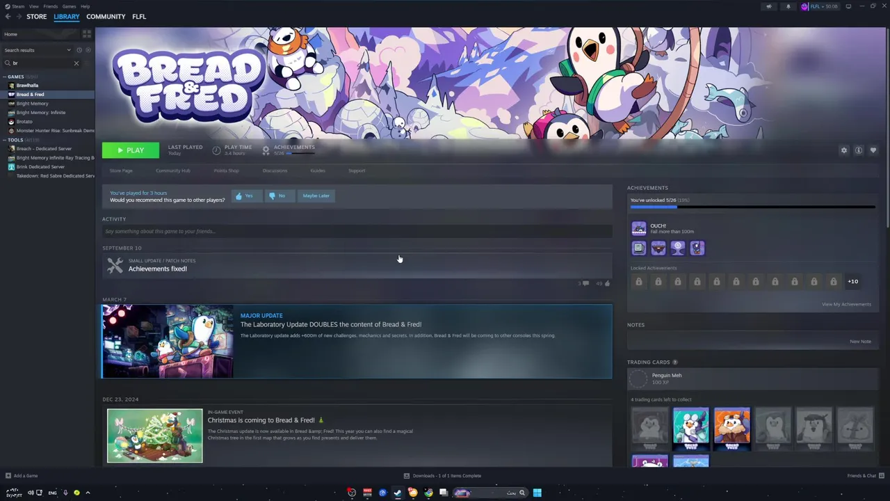The width and height of the screenshot is (890, 501).
Task: Open the Games menu
Action: pyautogui.click(x=69, y=6)
